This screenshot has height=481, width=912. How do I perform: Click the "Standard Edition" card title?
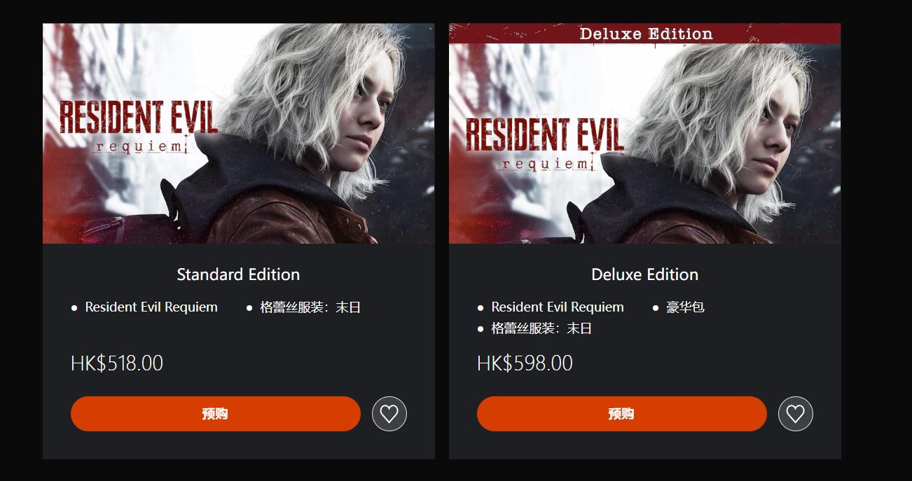click(238, 274)
